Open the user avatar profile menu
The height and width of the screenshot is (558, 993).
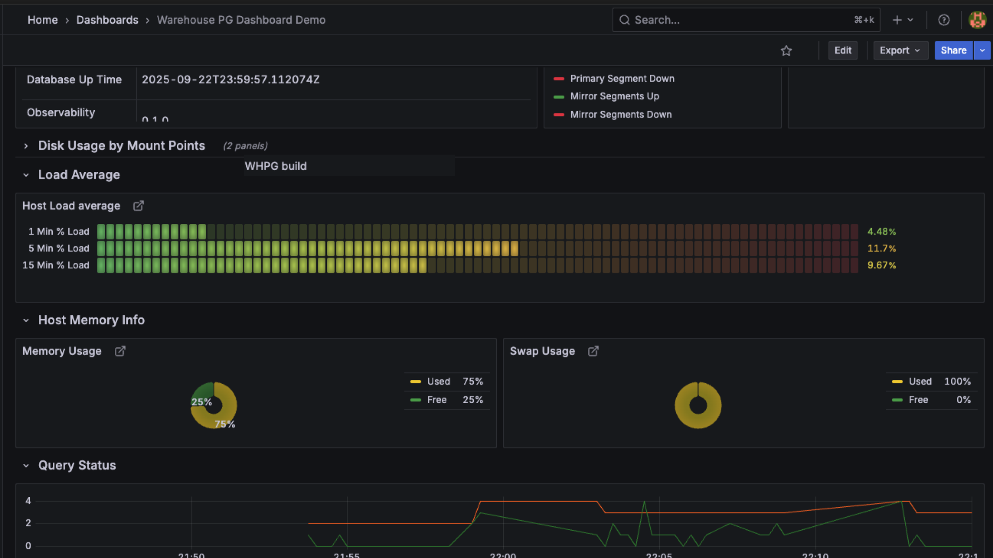click(x=977, y=20)
